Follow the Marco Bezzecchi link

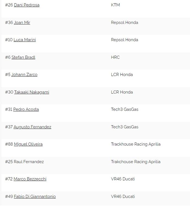coord(30,179)
